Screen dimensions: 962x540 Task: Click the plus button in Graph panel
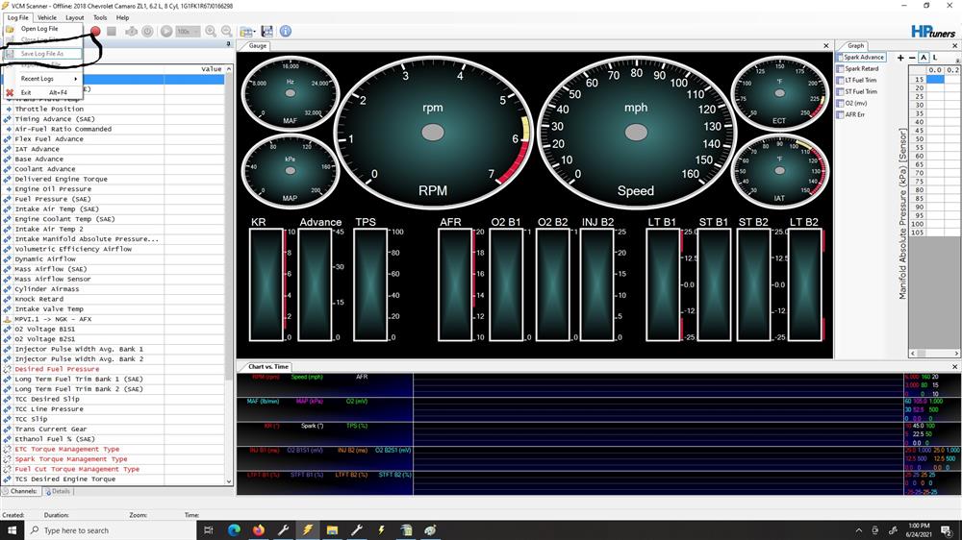[x=900, y=58]
